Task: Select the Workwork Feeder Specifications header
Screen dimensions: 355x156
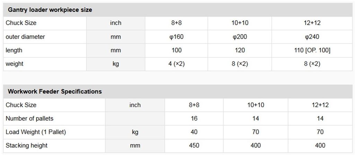Action: (55, 92)
